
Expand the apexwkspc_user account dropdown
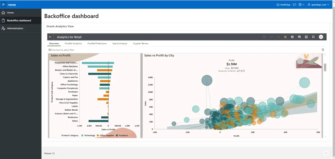pyautogui.click(x=318, y=5)
